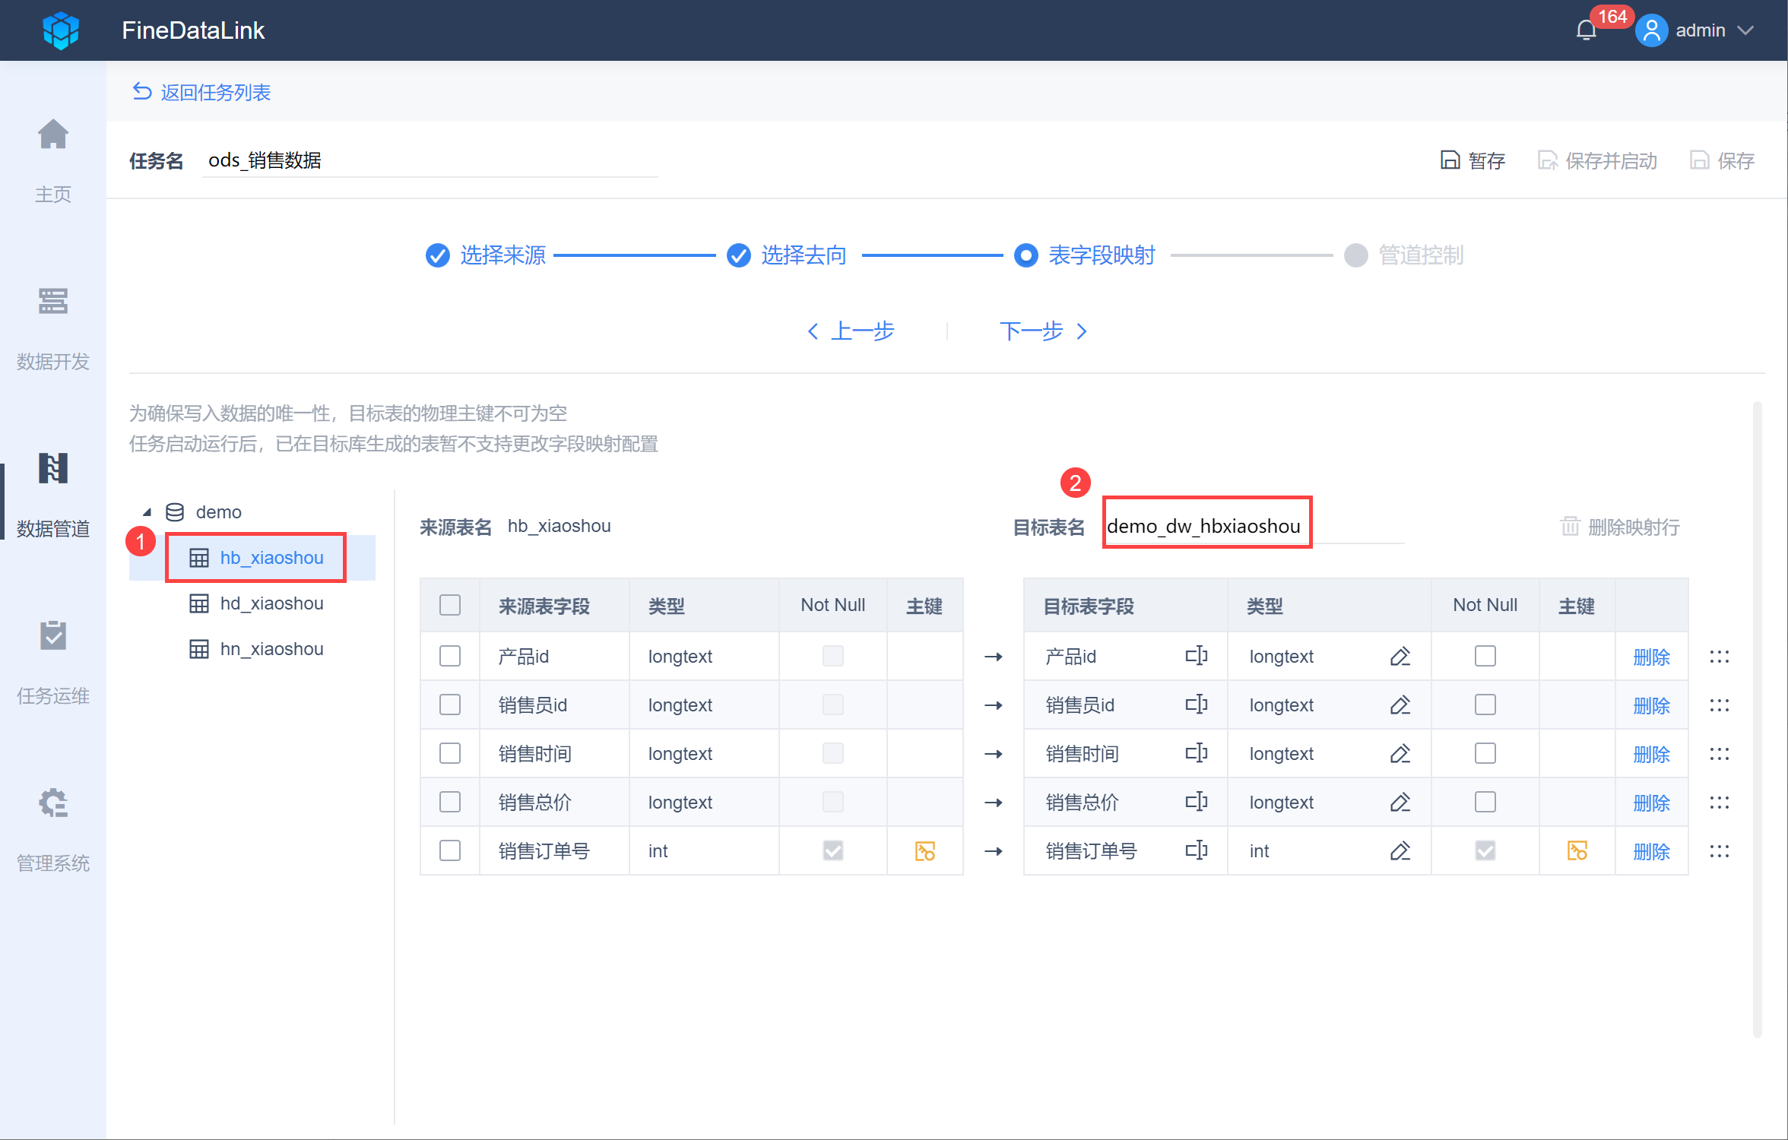The image size is (1788, 1140).
Task: Click 下一步 to proceed
Action: tap(1043, 331)
